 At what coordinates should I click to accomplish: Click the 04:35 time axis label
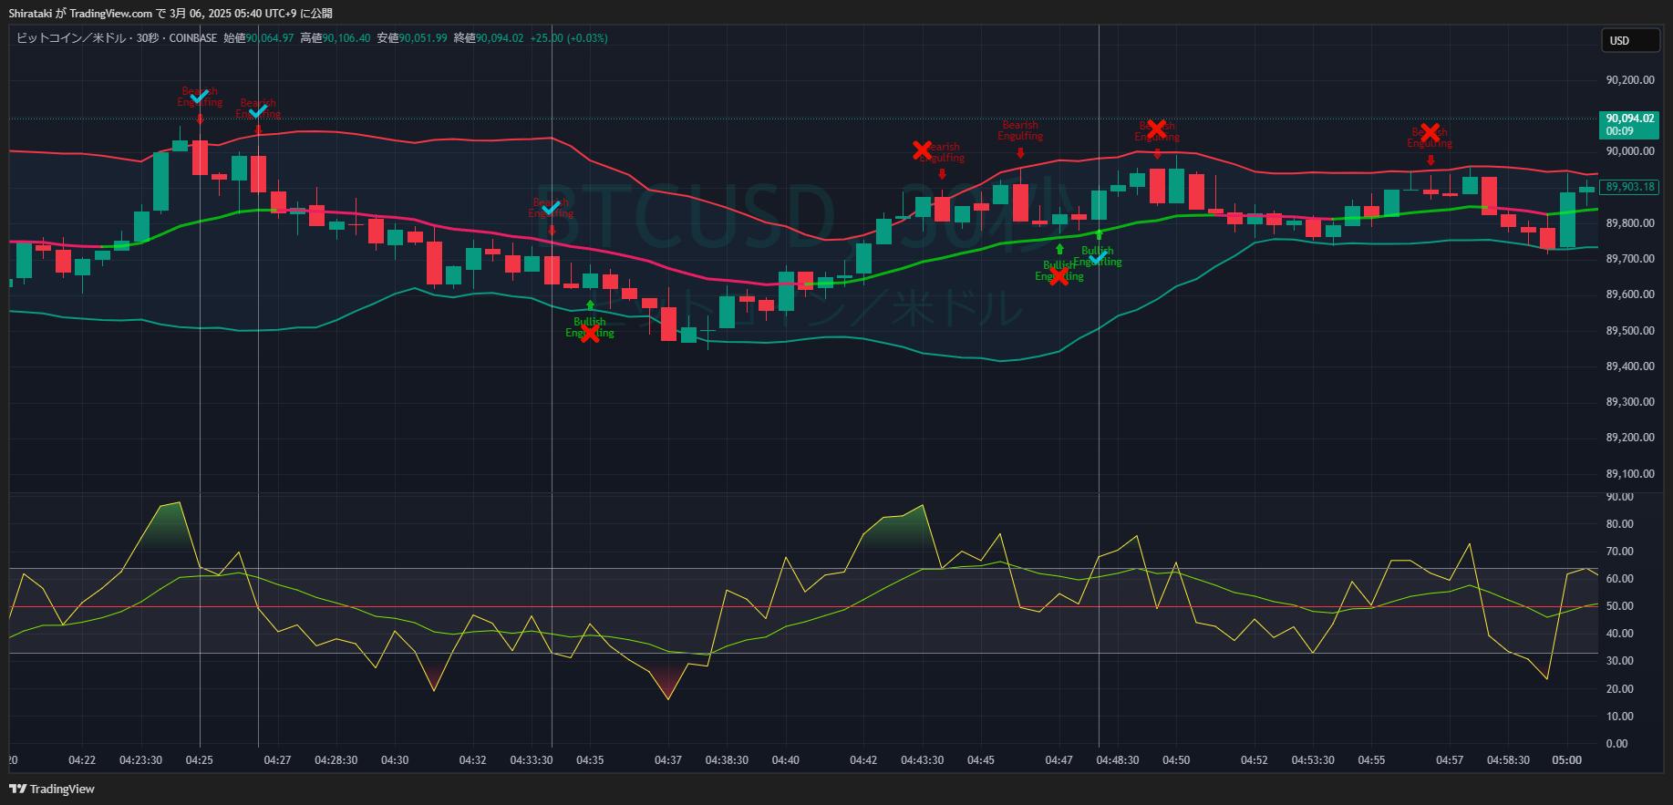(590, 760)
